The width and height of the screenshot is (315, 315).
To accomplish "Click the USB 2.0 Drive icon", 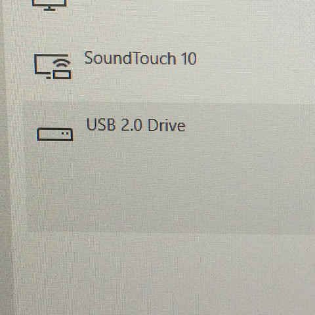I will click(55, 135).
